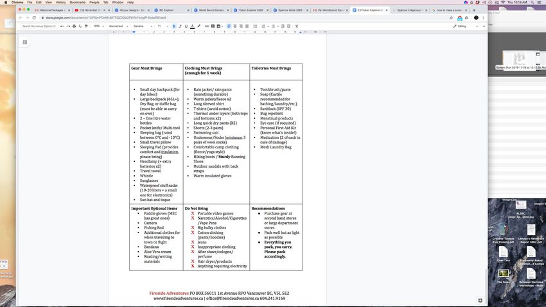This screenshot has width=546, height=307.
Task: Open Chrome profile avatar
Action: click(476, 18)
